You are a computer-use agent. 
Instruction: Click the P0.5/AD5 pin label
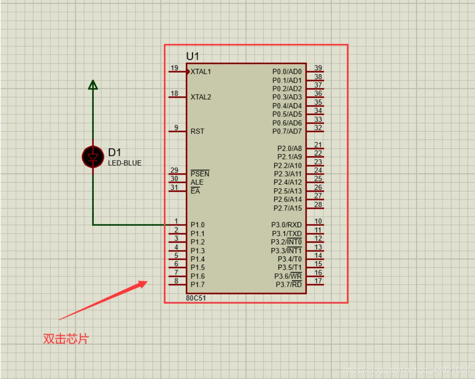point(287,114)
